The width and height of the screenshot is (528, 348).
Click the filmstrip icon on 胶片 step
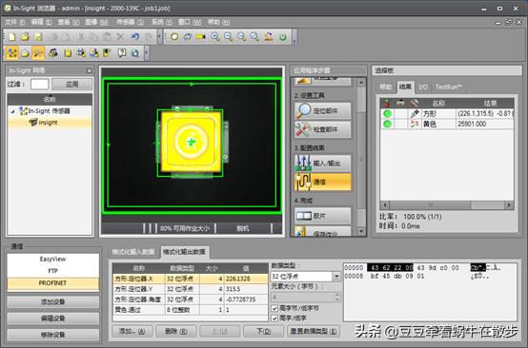[x=304, y=216]
